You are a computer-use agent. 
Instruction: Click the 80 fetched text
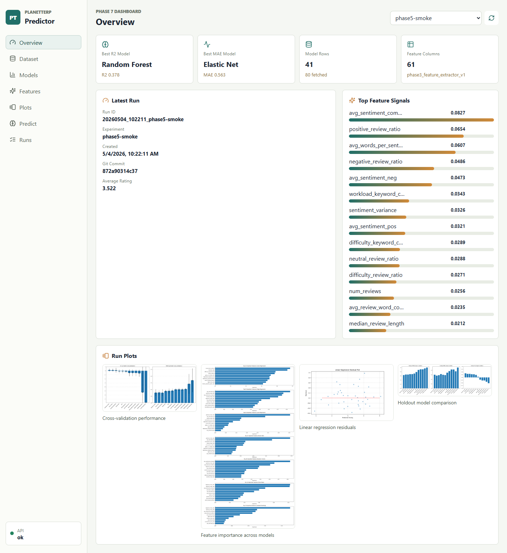(316, 75)
